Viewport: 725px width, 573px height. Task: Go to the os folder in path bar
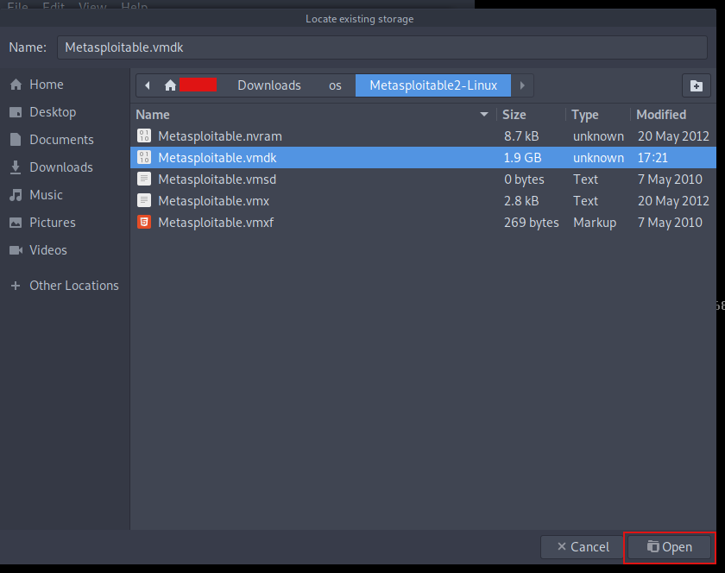click(335, 85)
